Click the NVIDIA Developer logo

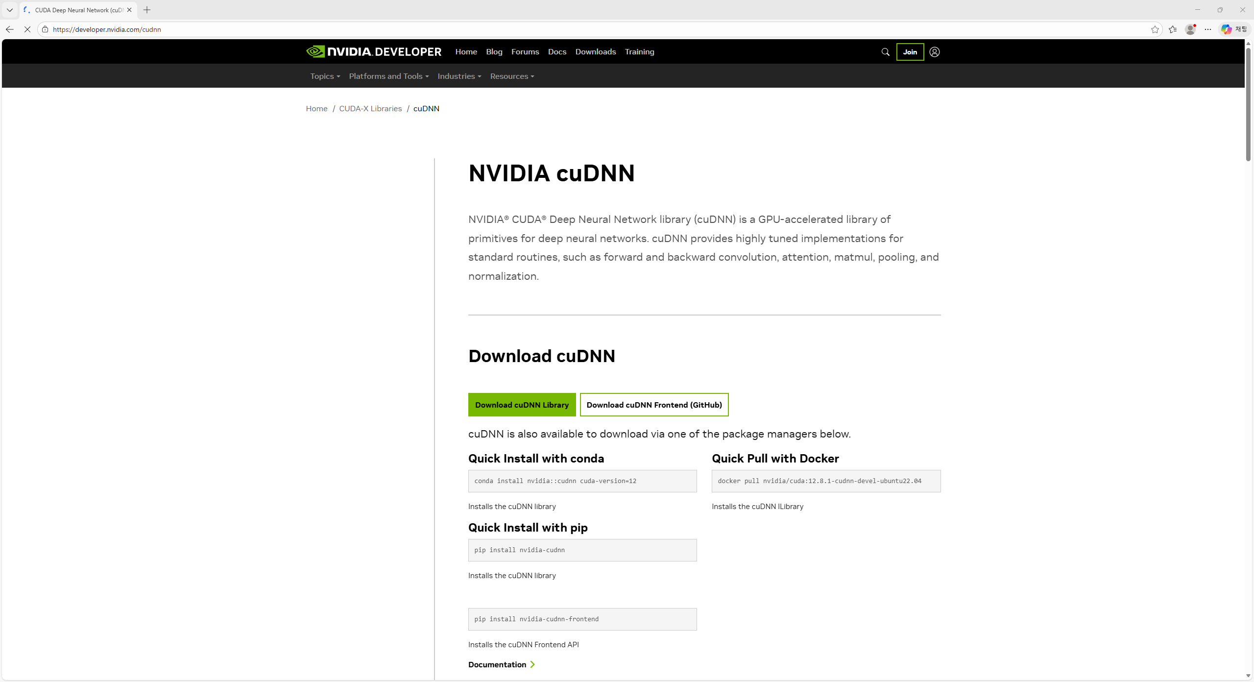[373, 51]
